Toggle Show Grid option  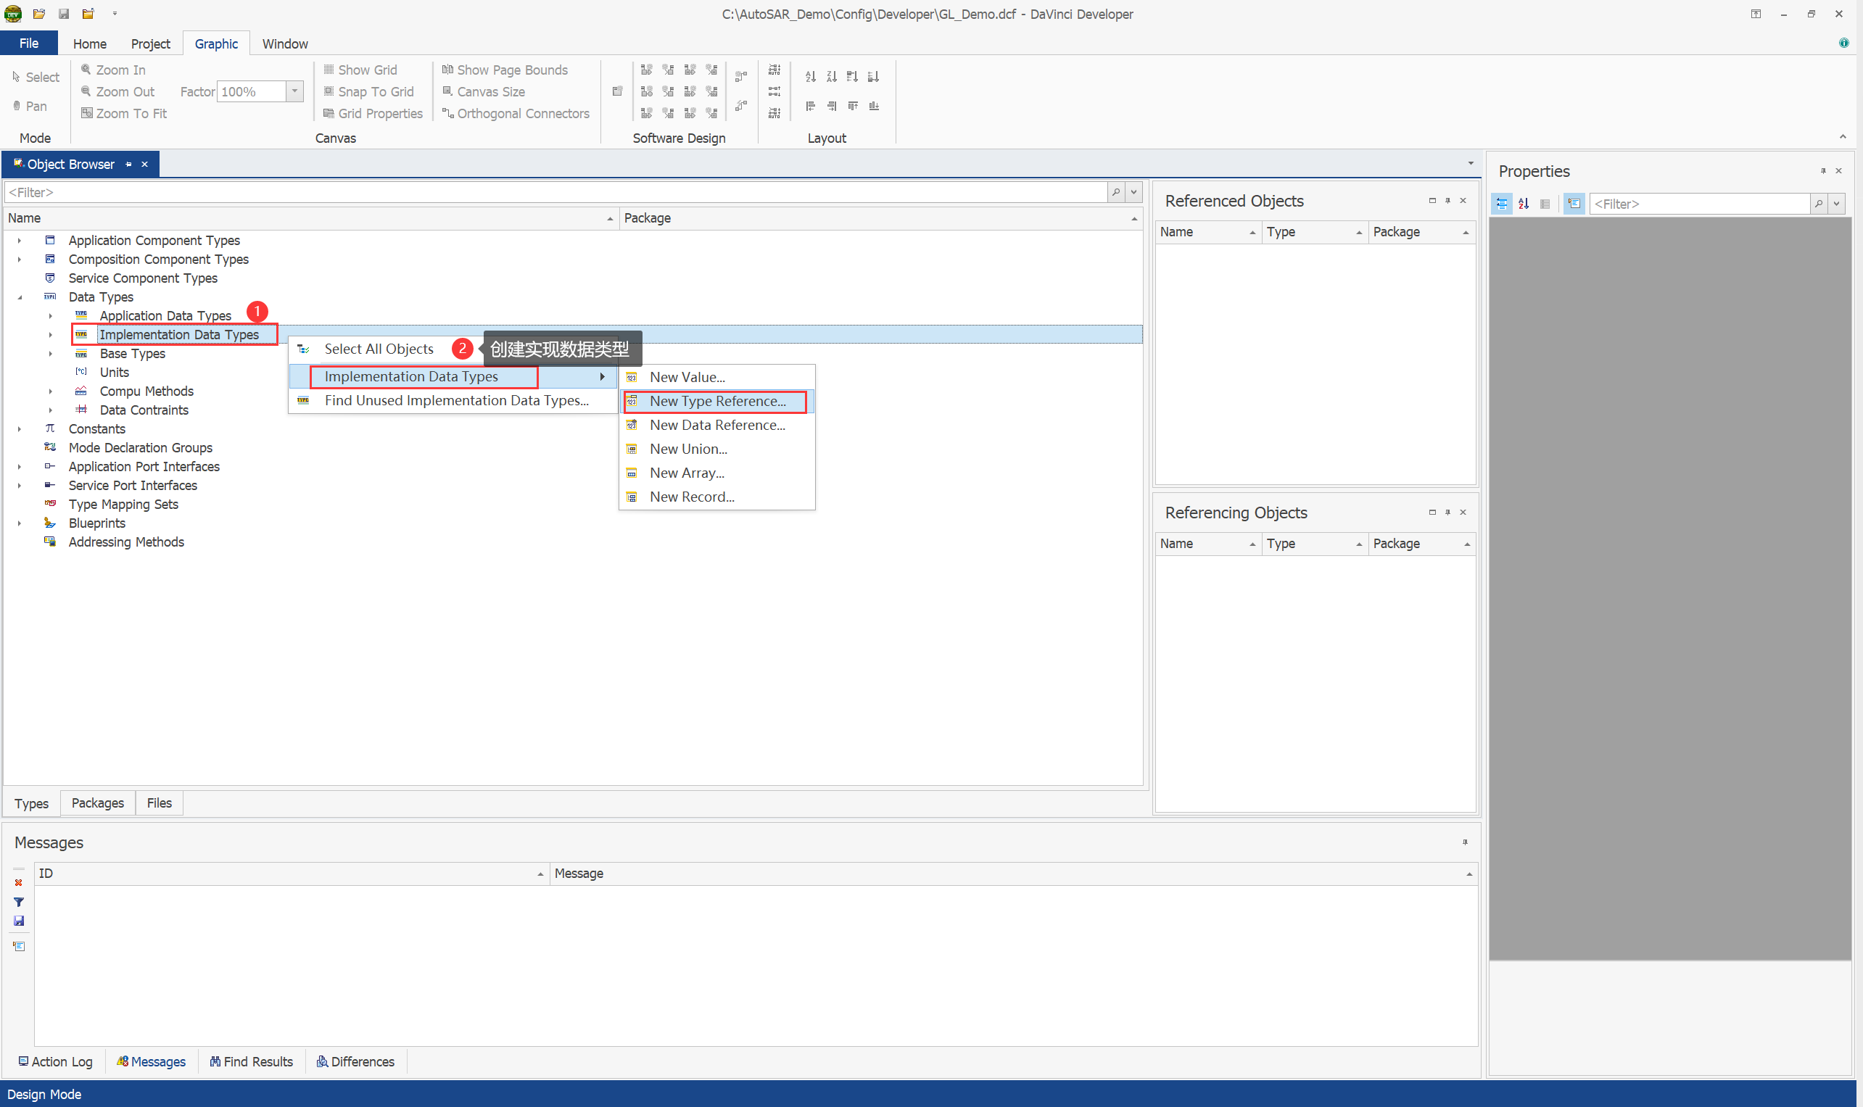(x=360, y=70)
